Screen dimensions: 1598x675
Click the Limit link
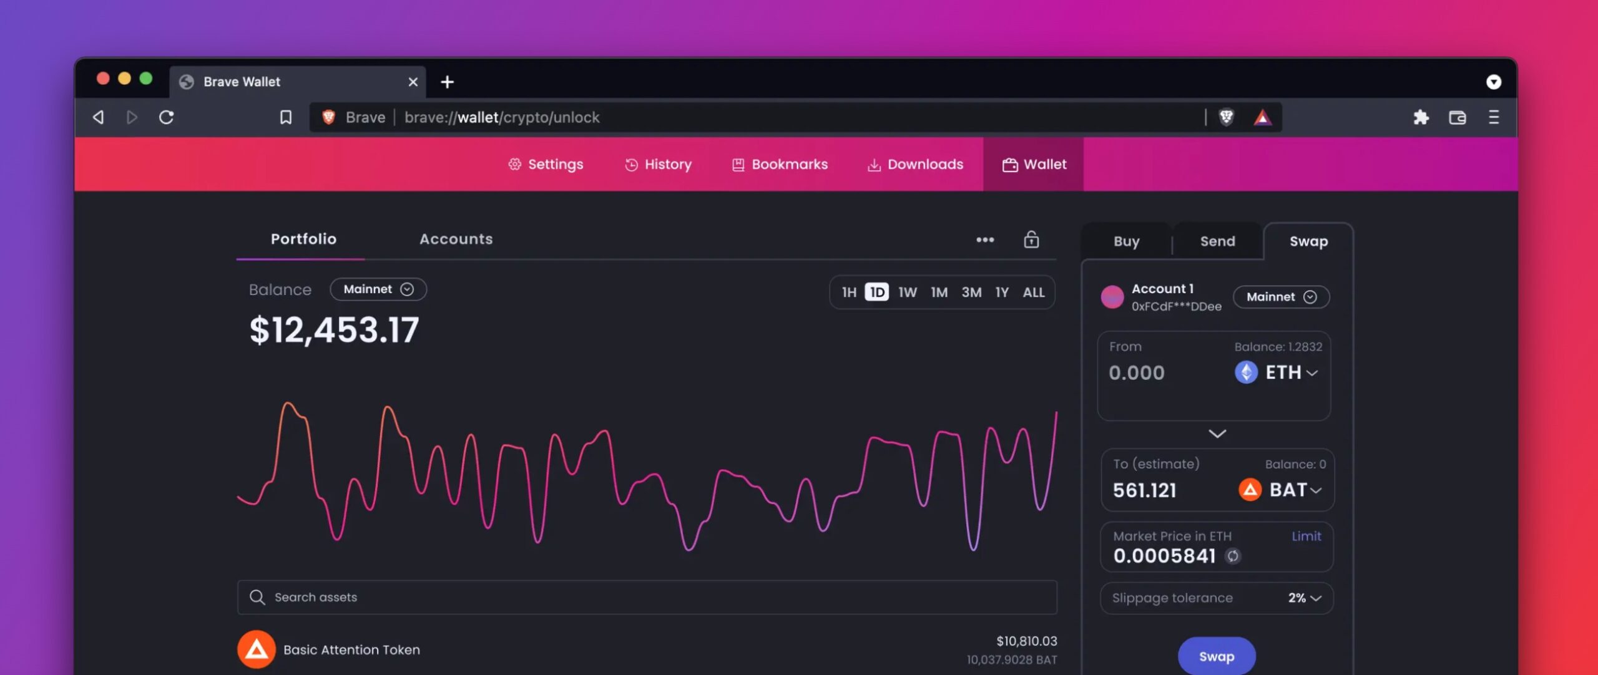coord(1306,536)
